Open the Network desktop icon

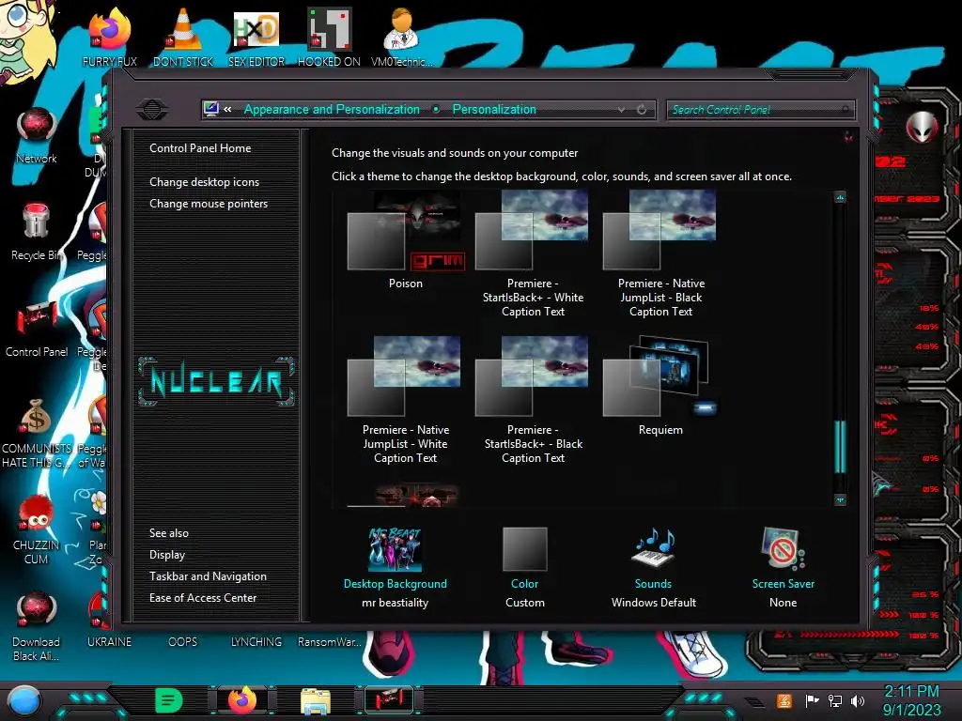(x=37, y=135)
